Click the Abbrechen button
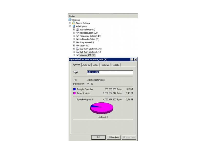 click(114, 137)
